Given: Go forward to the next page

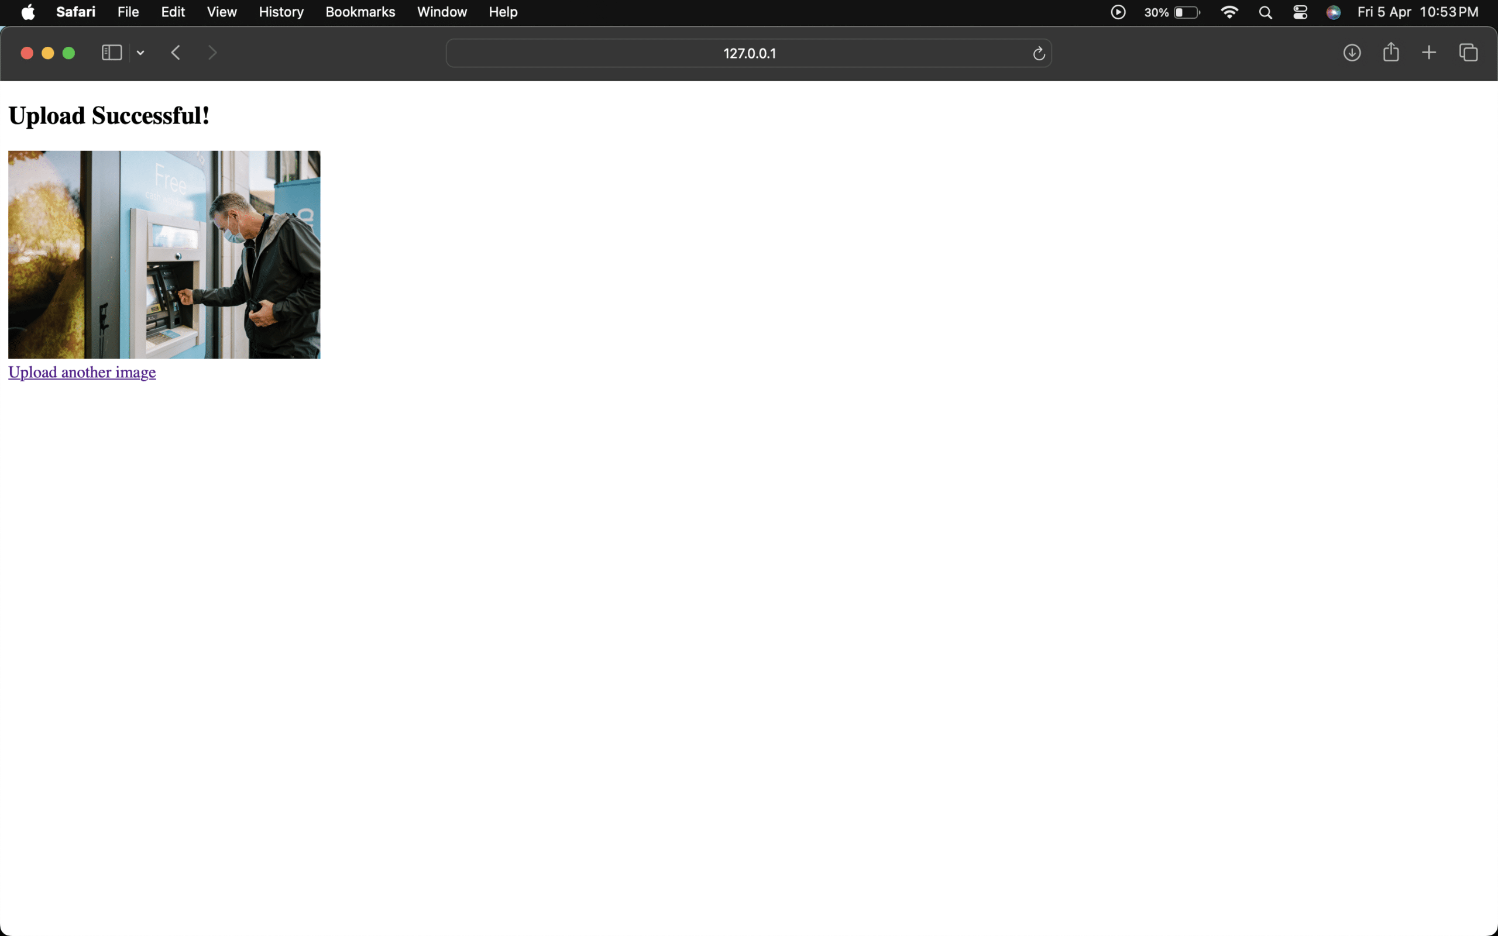Looking at the screenshot, I should (212, 53).
